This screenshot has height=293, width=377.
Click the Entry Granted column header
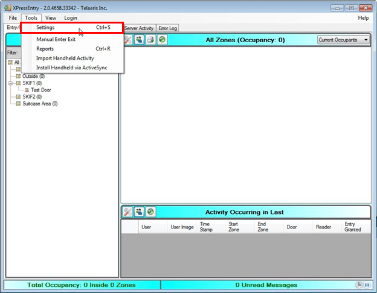click(356, 227)
